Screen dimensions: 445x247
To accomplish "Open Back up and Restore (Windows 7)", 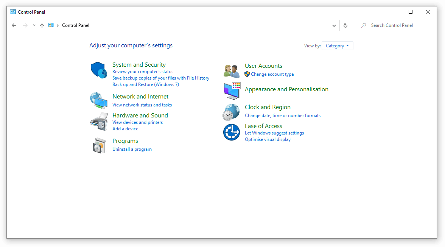I will [146, 84].
